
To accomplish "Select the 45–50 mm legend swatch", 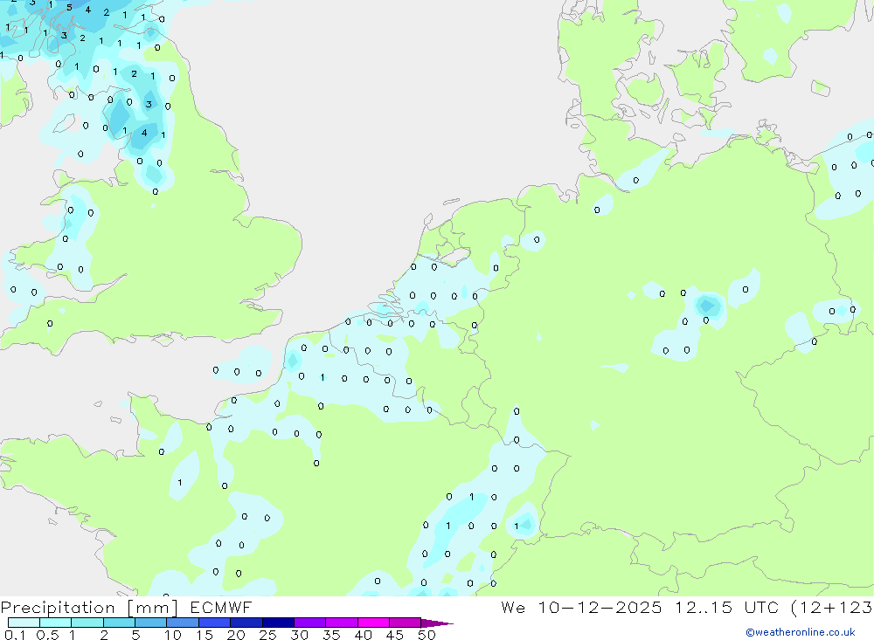I will pyautogui.click(x=405, y=623).
